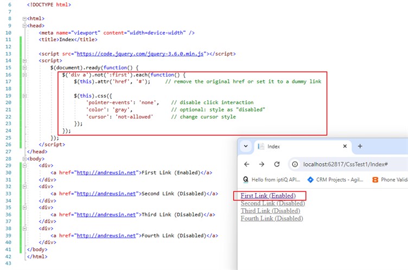Collapse document.ready function on line 15
The height and width of the screenshot is (270, 408).
(24, 68)
